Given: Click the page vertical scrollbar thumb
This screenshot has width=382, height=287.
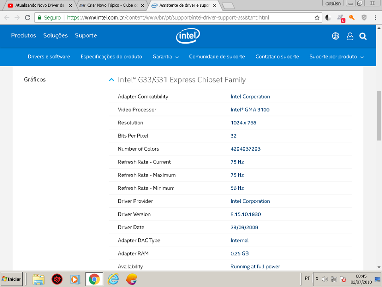Looking at the screenshot, I should [x=379, y=116].
